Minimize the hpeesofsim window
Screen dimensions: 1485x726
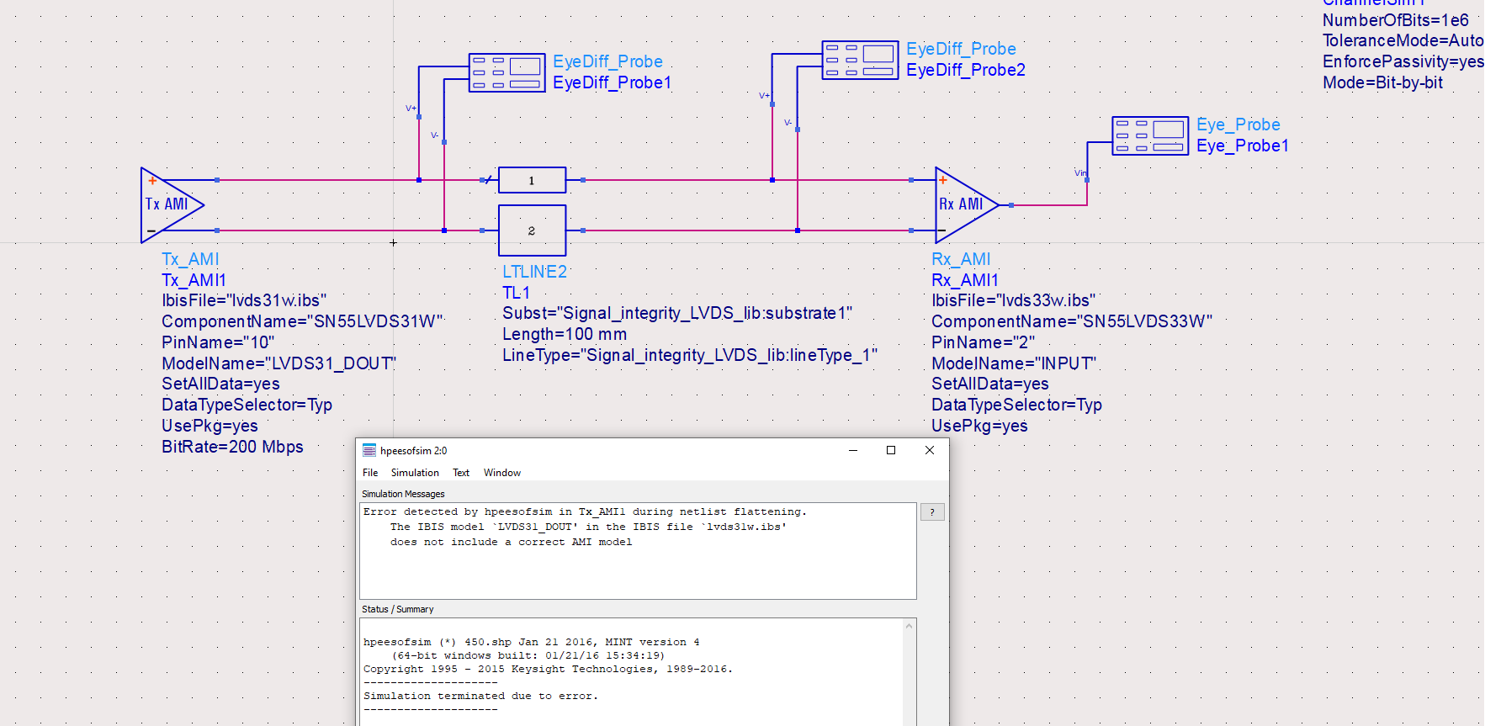[x=853, y=450]
